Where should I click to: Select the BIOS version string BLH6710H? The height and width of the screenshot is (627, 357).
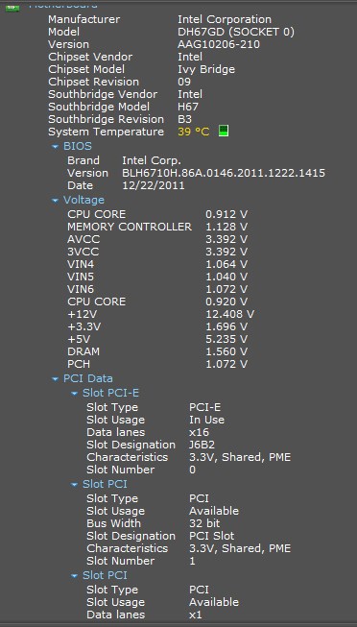224,173
